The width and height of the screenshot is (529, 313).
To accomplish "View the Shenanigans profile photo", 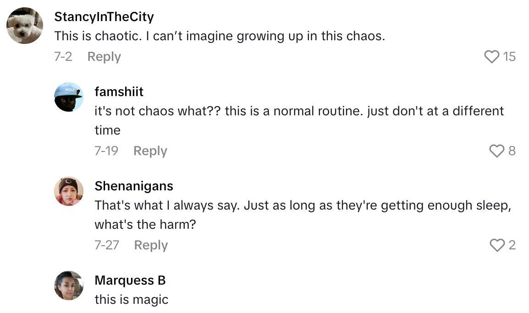I will click(x=69, y=191).
